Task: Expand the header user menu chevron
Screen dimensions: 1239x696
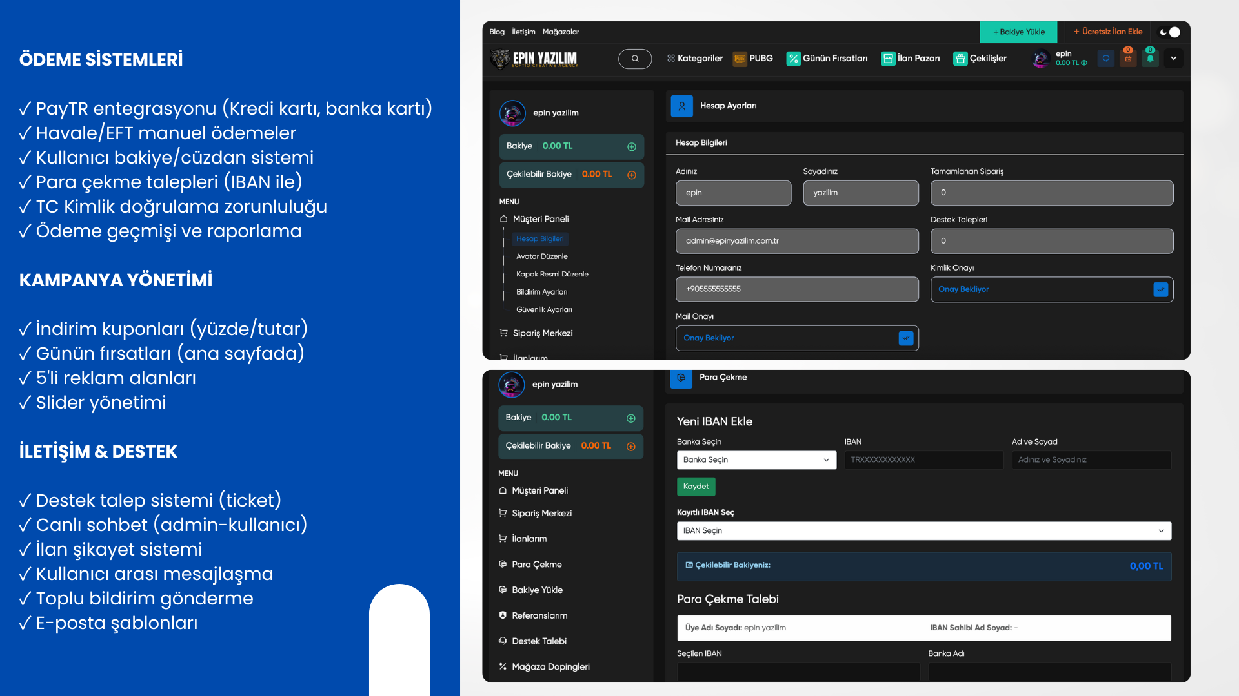Action: tap(1174, 59)
